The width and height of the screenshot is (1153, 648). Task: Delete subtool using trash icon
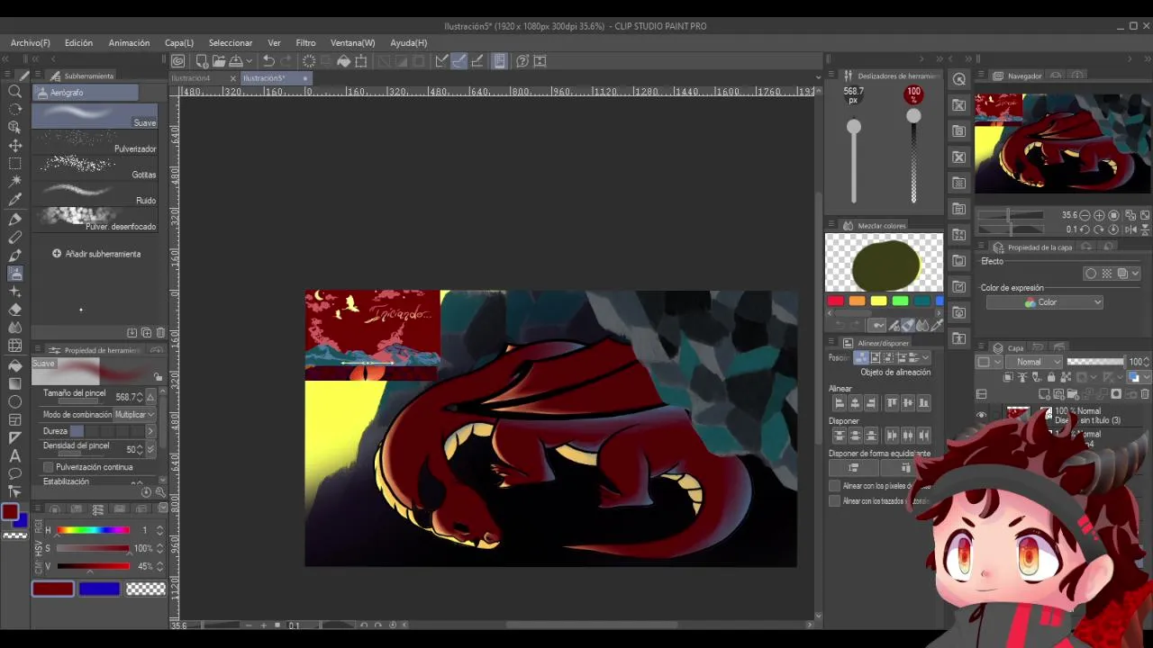pos(160,333)
